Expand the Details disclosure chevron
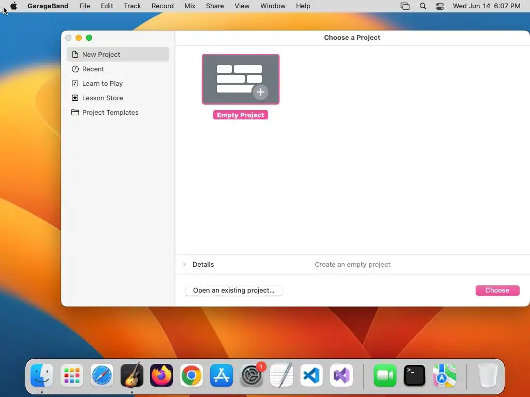 (x=184, y=264)
